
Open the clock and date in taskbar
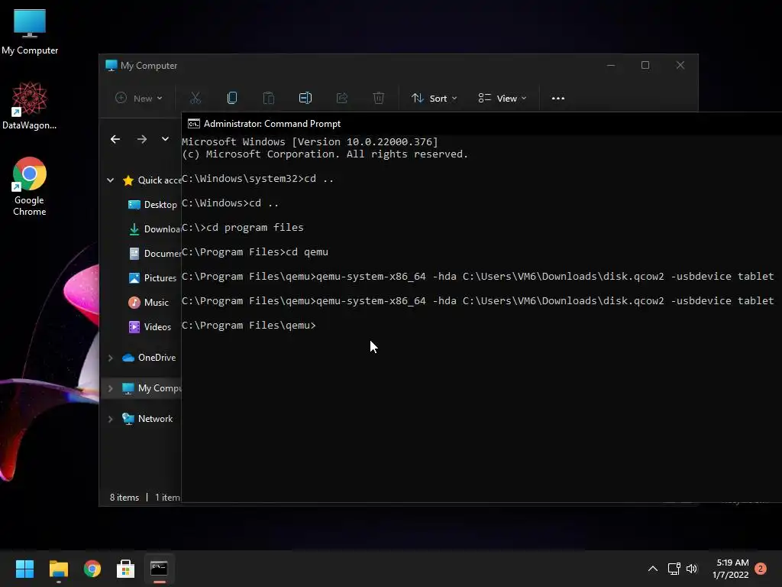(731, 569)
